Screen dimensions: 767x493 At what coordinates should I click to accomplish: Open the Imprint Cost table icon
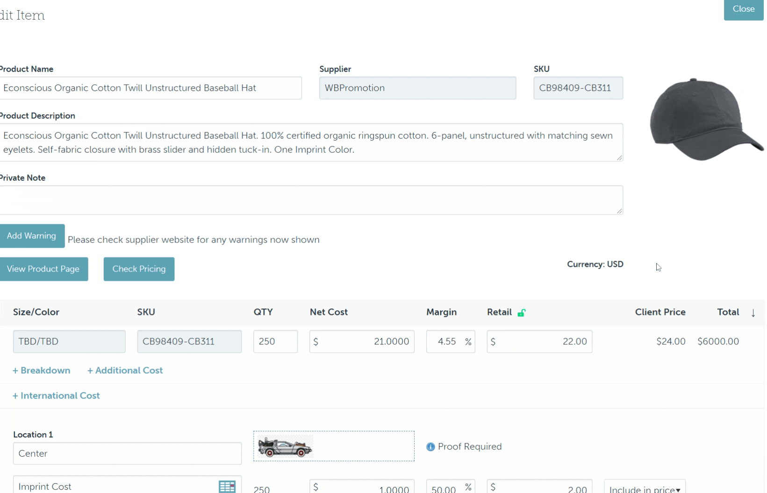(227, 486)
